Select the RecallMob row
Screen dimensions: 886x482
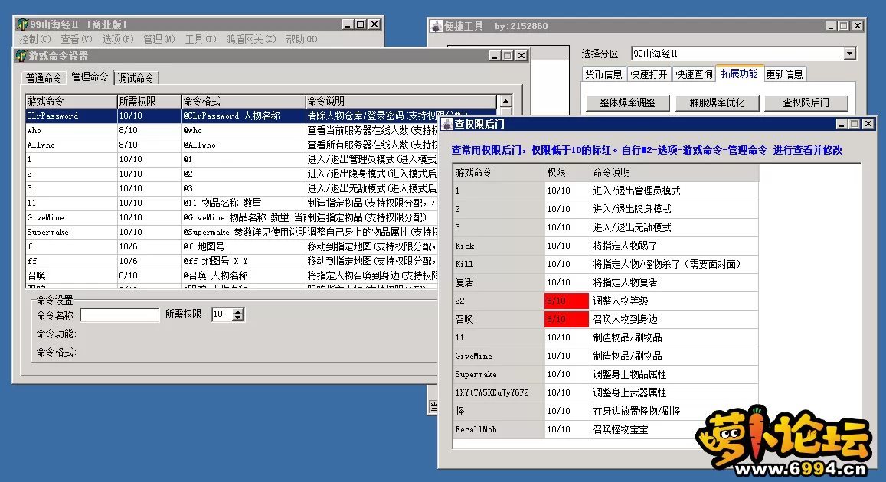click(x=605, y=429)
